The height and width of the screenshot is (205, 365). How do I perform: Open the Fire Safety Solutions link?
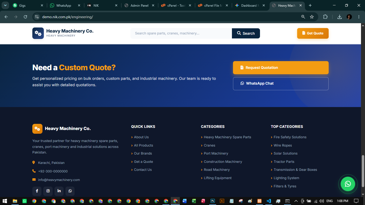coord(290,137)
